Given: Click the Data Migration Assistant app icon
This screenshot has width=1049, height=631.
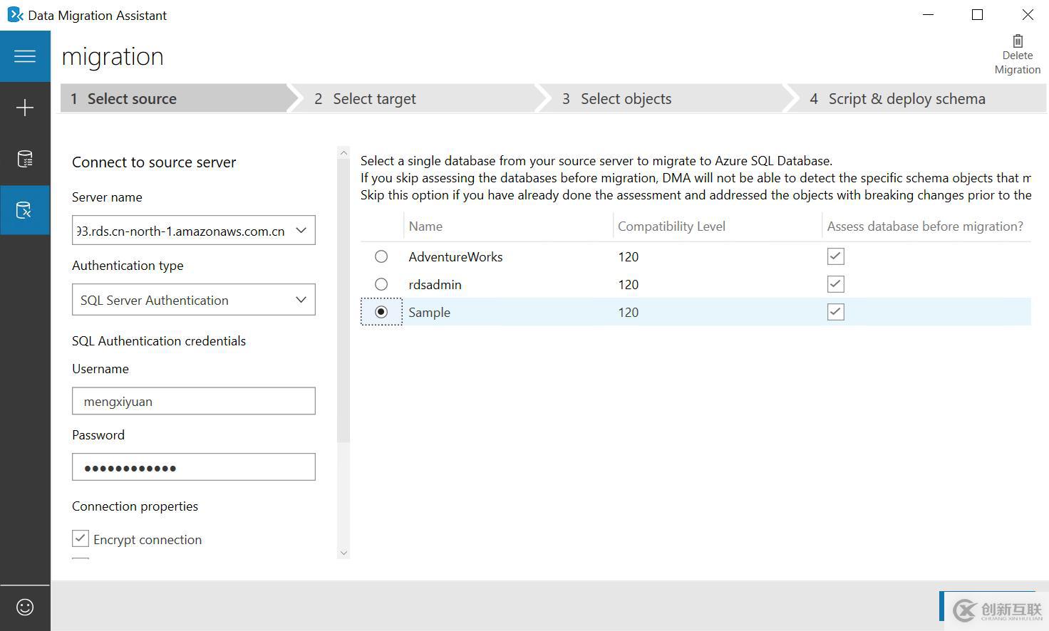Looking at the screenshot, I should click(15, 15).
